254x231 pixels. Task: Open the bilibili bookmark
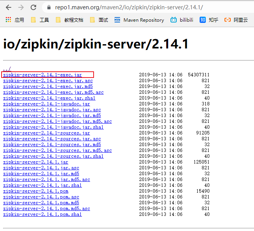[x=182, y=20]
